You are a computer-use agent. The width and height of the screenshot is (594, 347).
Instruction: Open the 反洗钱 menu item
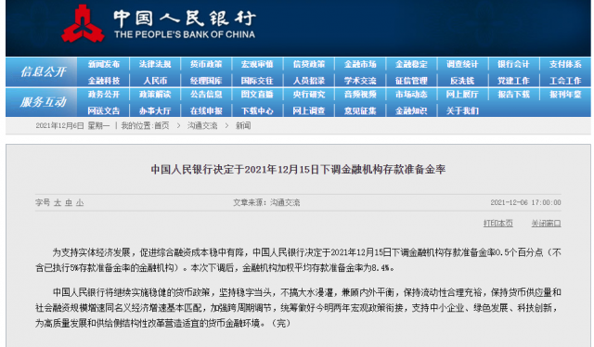(x=462, y=81)
